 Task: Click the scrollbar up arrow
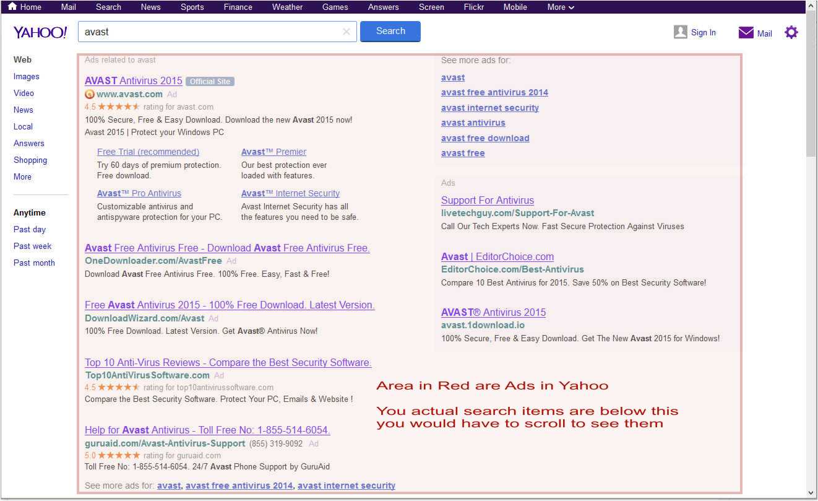pyautogui.click(x=811, y=6)
